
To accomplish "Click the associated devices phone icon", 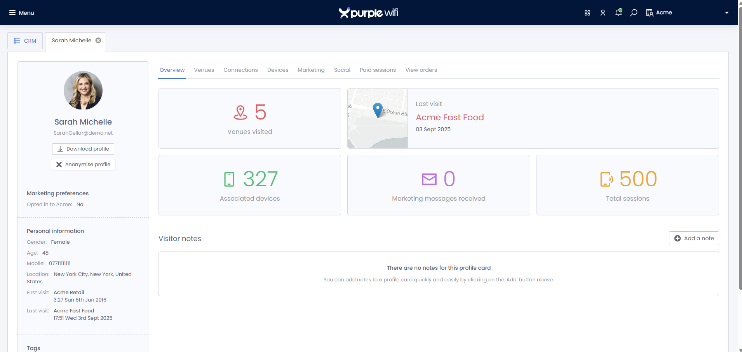I will tap(229, 179).
